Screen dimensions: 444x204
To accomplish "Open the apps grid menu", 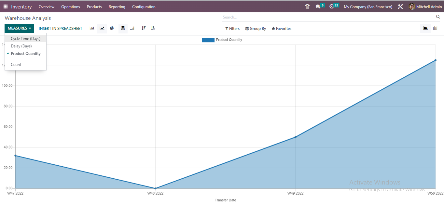I will click(x=5, y=6).
